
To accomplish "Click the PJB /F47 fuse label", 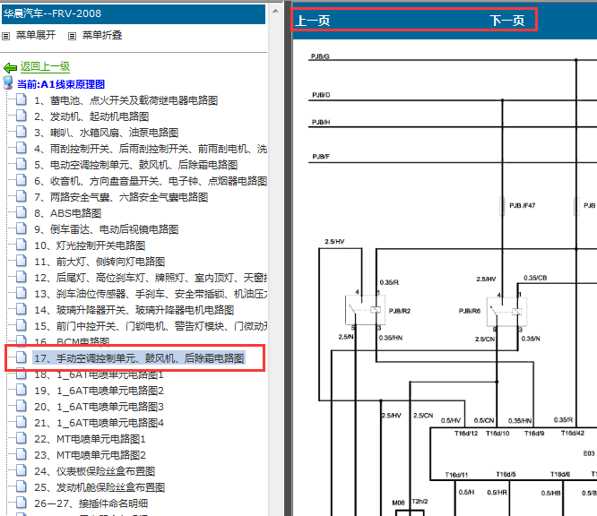I will [522, 205].
